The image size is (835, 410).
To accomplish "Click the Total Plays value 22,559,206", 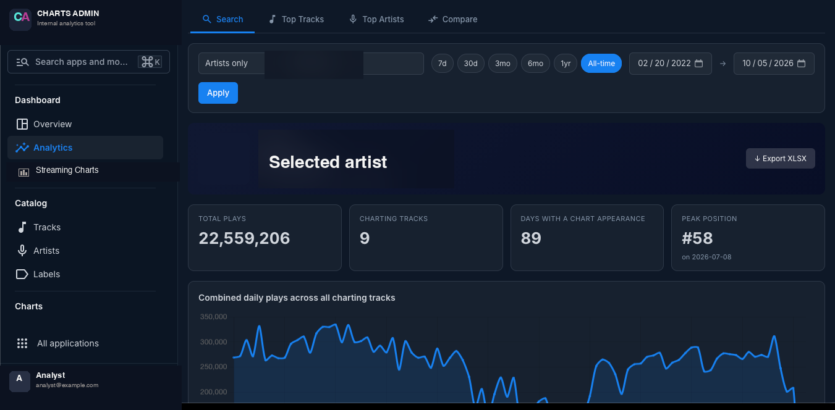I will 244,238.
